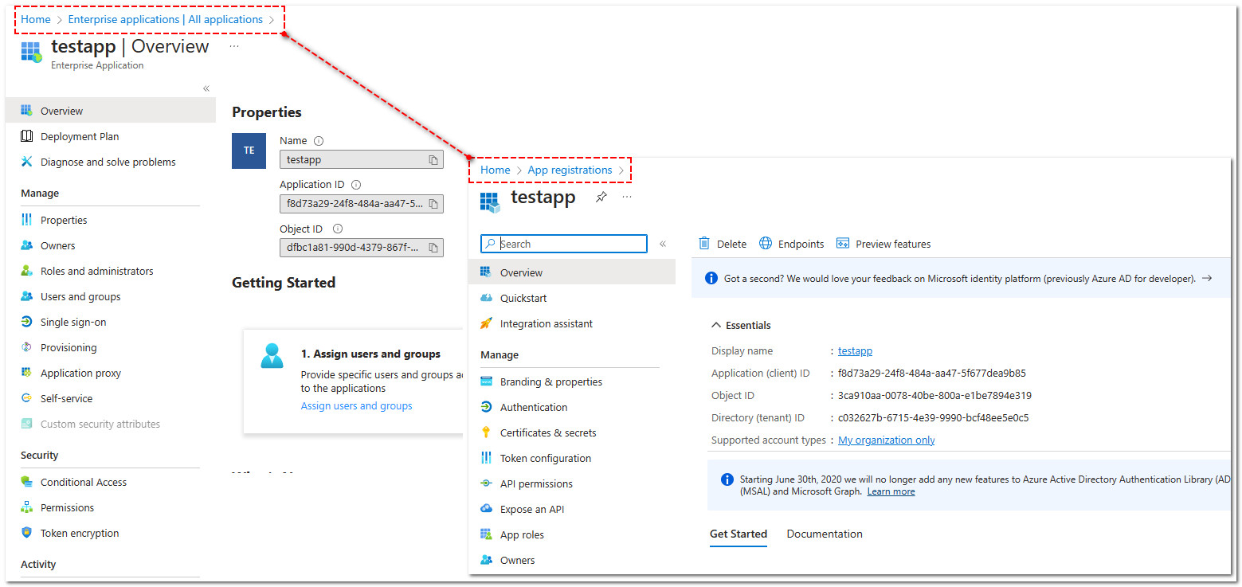Image resolution: width=1242 pixels, height=587 pixels.
Task: Go to Home in Enterprise app breadcrumb
Action: [36, 19]
